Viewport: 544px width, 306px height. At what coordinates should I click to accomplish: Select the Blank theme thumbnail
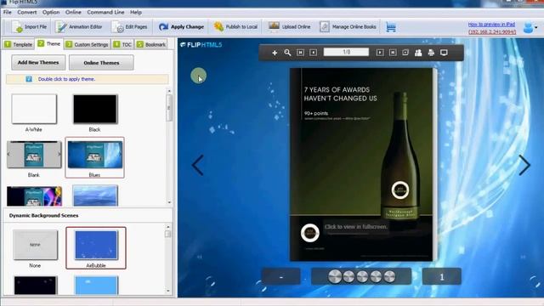point(34,155)
